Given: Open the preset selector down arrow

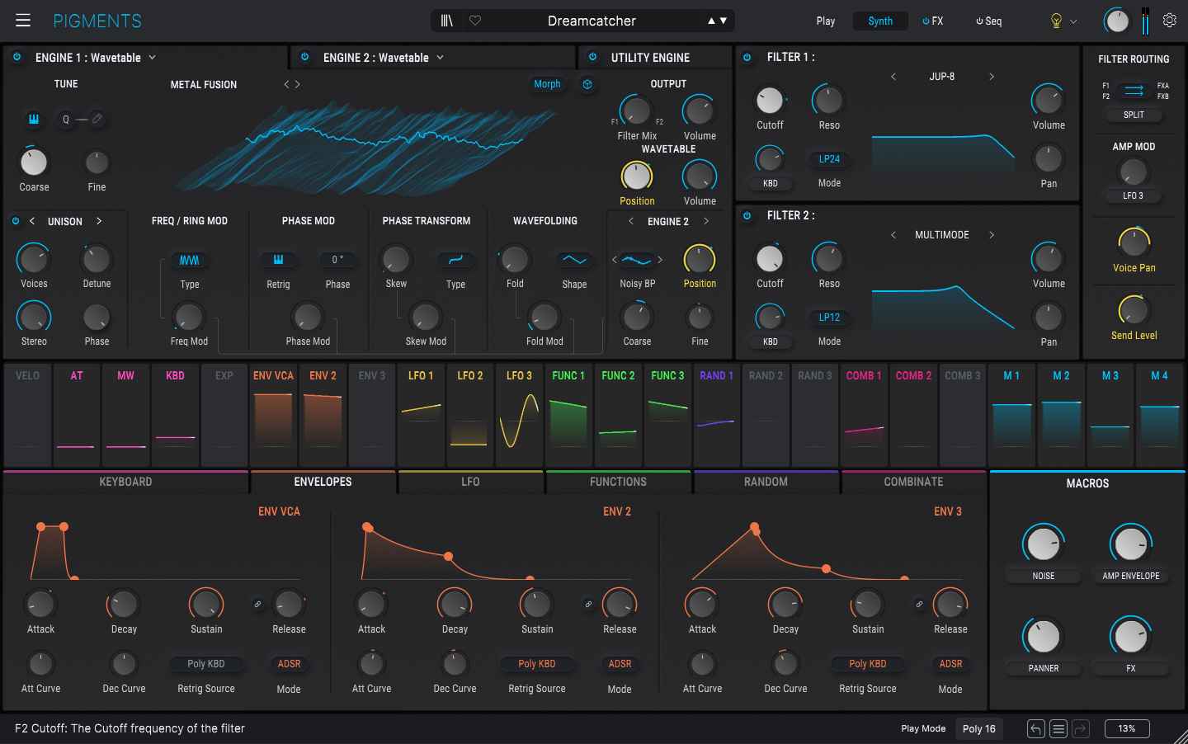Looking at the screenshot, I should tap(721, 20).
